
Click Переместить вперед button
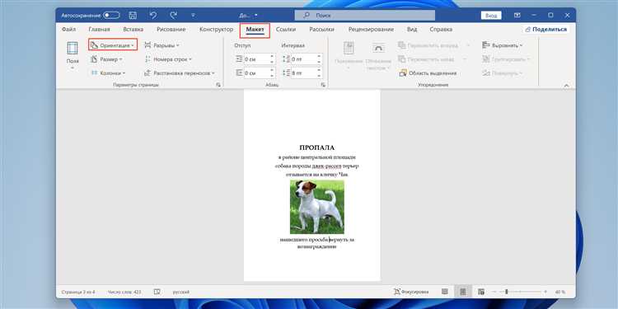(433, 45)
